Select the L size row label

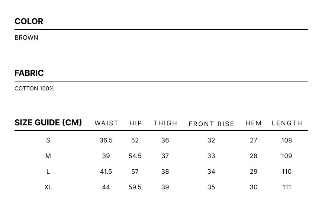pyautogui.click(x=48, y=171)
